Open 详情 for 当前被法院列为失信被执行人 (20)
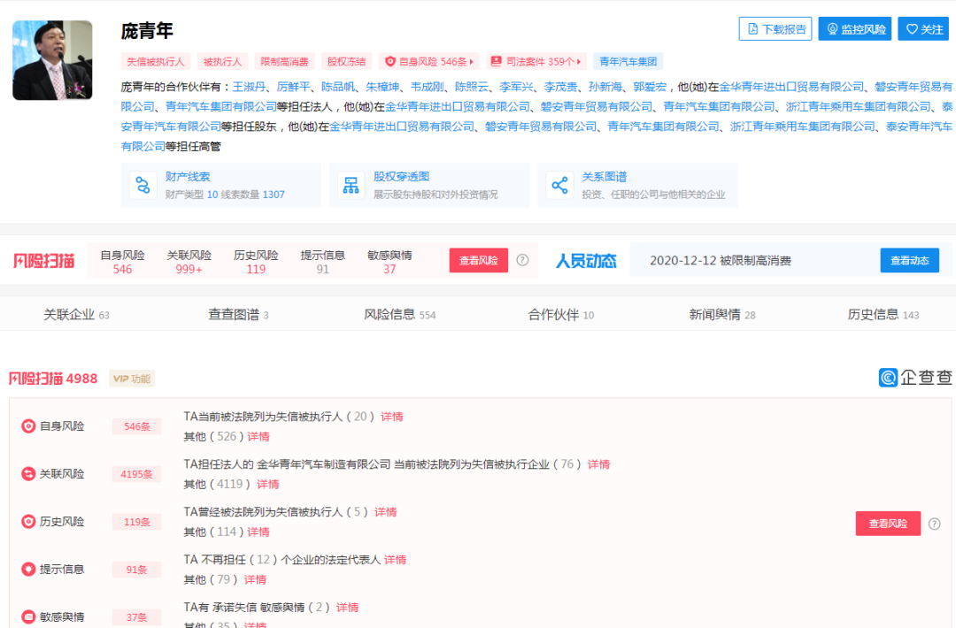956x628 pixels. 392,417
